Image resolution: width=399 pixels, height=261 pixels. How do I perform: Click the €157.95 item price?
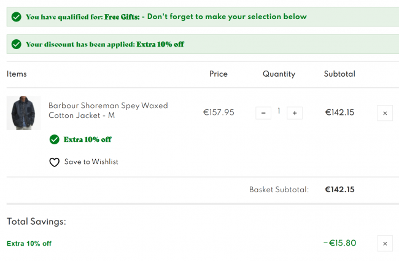[x=219, y=112]
